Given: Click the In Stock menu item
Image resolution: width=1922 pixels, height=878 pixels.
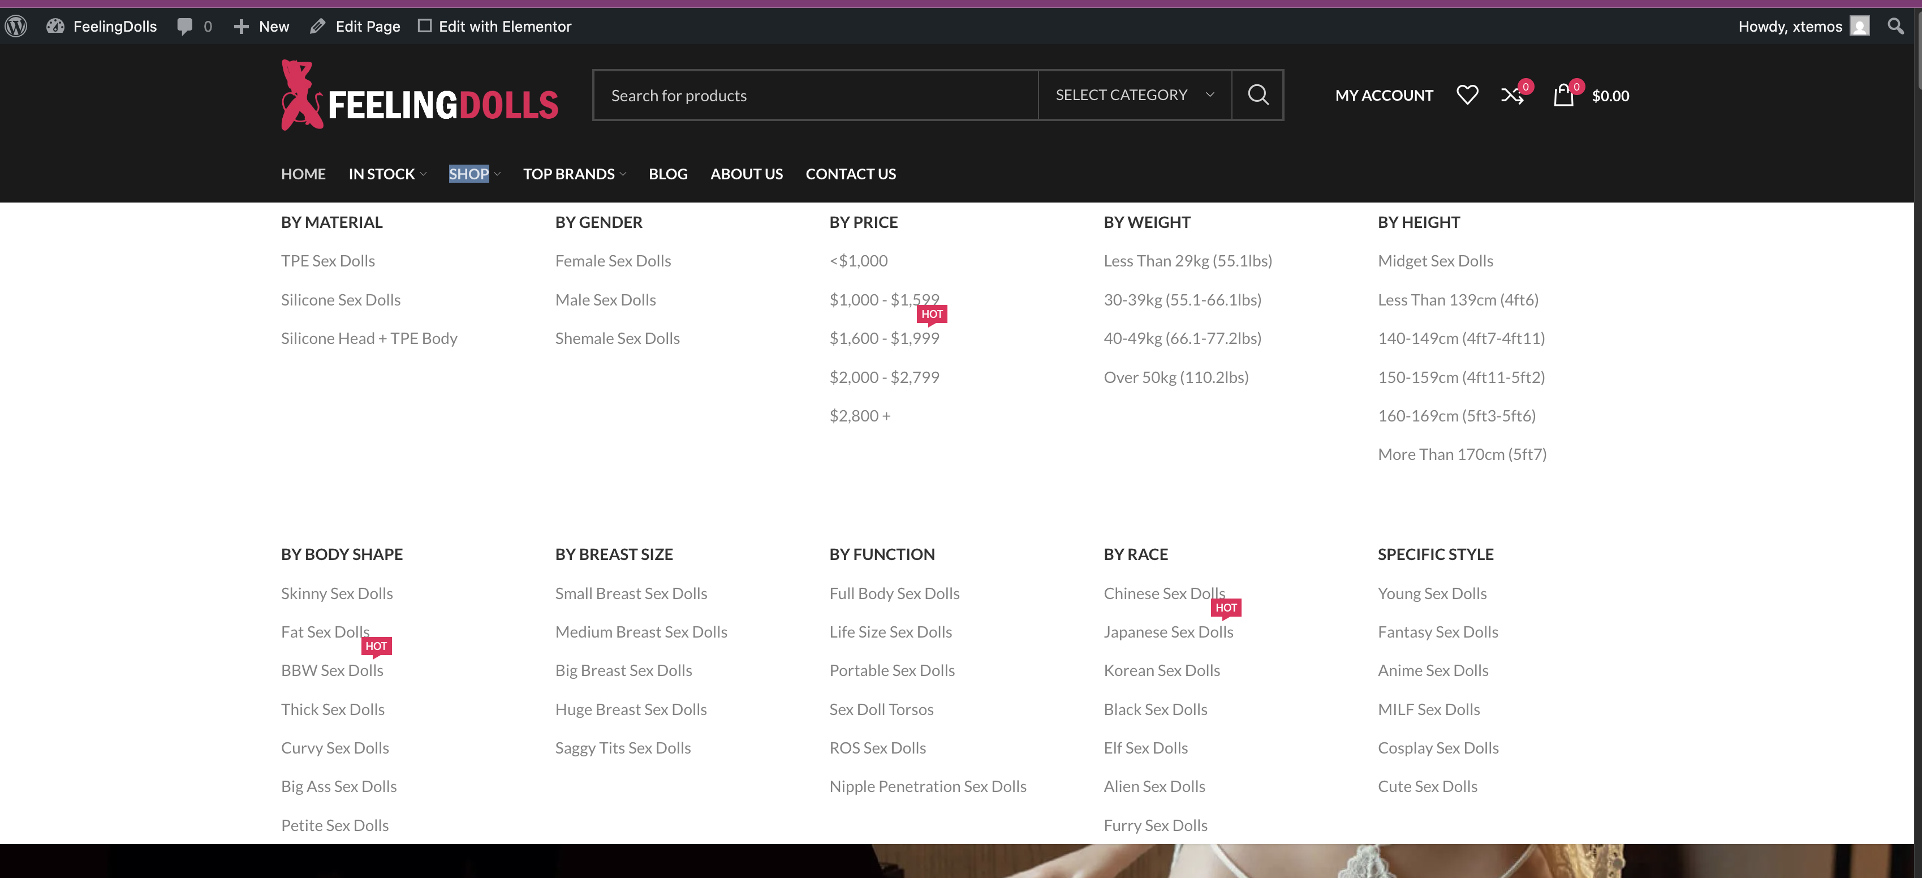Looking at the screenshot, I should pos(381,174).
